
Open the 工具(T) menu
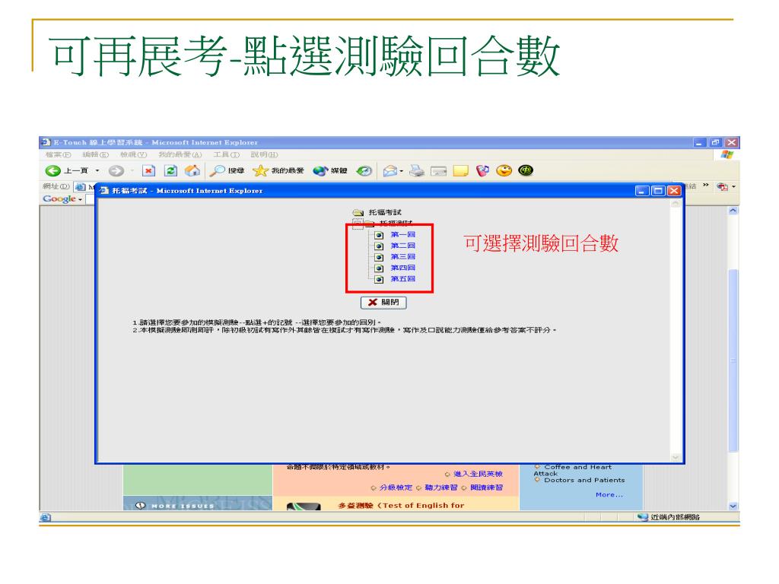227,155
